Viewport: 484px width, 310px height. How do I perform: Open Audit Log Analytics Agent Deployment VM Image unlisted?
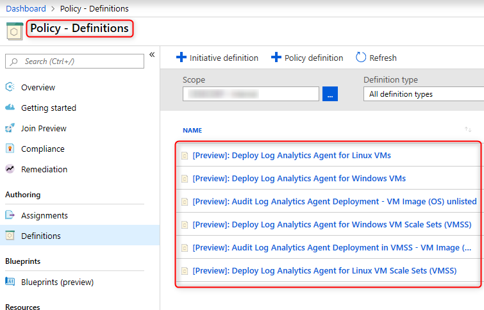pos(334,201)
